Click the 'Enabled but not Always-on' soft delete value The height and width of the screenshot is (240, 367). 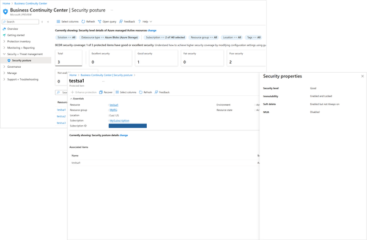pos(325,104)
